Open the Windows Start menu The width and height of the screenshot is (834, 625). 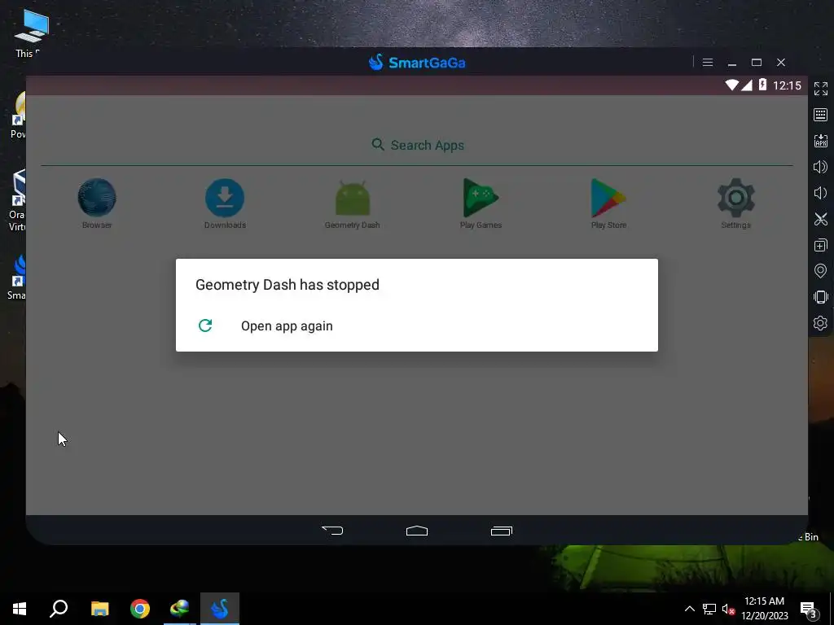pos(20,609)
